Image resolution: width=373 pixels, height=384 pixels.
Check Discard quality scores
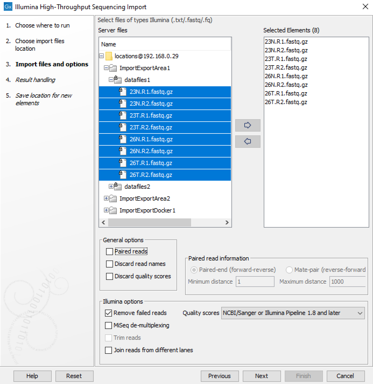coord(109,276)
